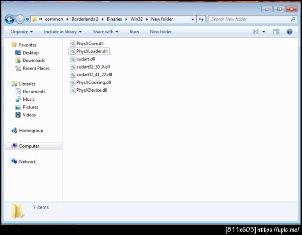
Task: Select Network in navigation pane
Action: pos(27,161)
